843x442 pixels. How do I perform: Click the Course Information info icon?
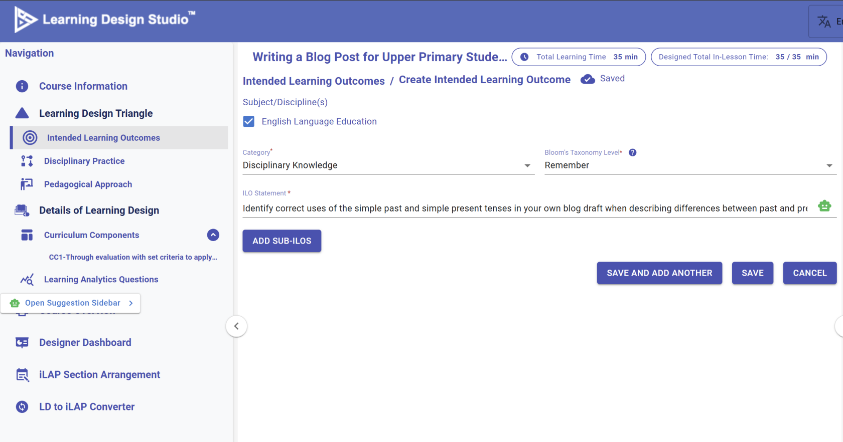(22, 86)
